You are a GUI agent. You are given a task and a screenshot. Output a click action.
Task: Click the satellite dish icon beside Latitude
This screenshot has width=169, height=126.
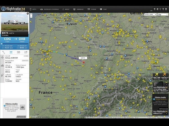tap(2, 75)
